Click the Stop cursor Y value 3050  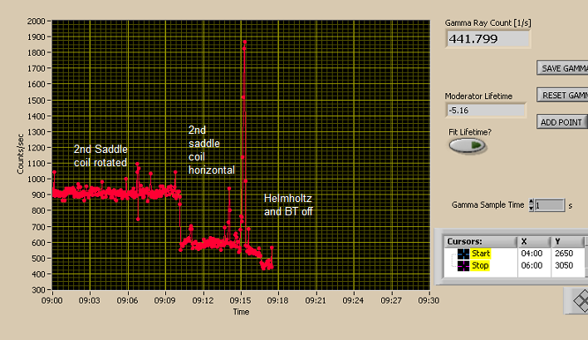pyautogui.click(x=564, y=266)
